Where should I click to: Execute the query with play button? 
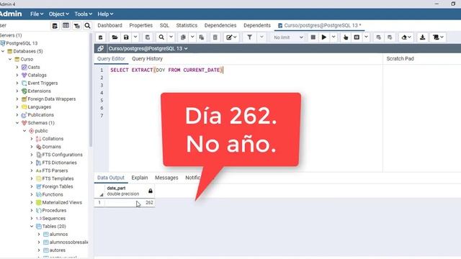[324, 37]
